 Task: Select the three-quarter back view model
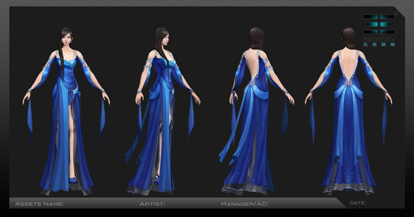pos(255,111)
